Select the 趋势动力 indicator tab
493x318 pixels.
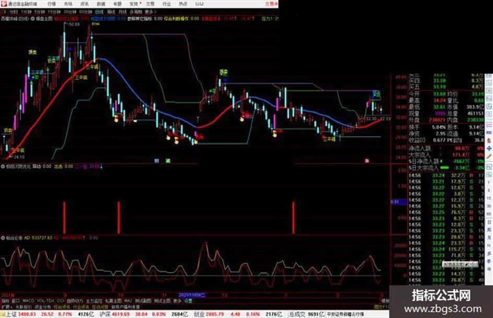[x=75, y=301]
